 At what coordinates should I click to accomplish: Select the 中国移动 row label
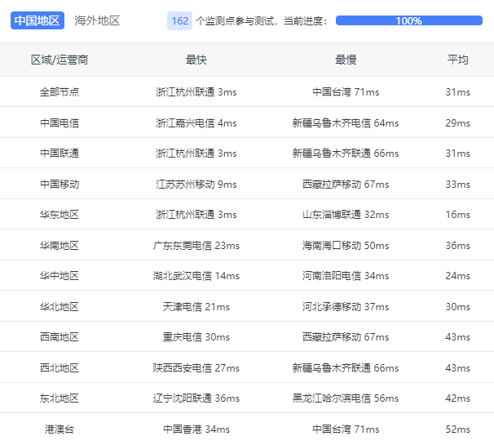coord(60,184)
